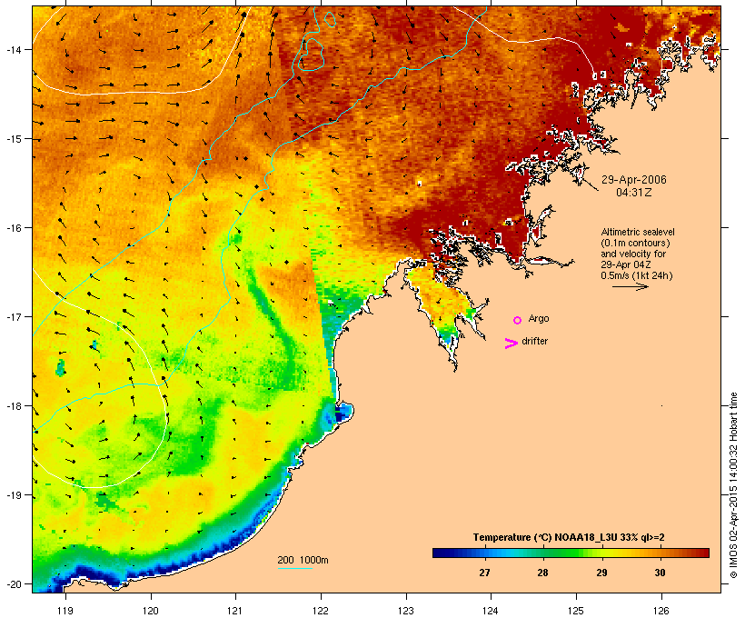Click the longitude label 120
This screenshot has width=745, height=618.
pos(151,611)
